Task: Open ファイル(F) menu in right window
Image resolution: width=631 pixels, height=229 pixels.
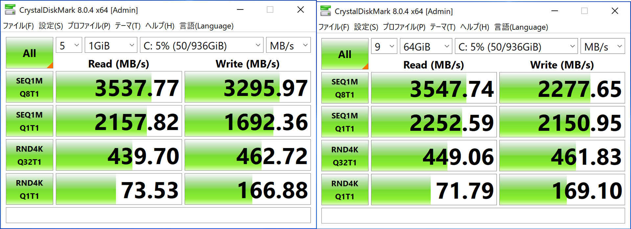Action: pyautogui.click(x=334, y=27)
